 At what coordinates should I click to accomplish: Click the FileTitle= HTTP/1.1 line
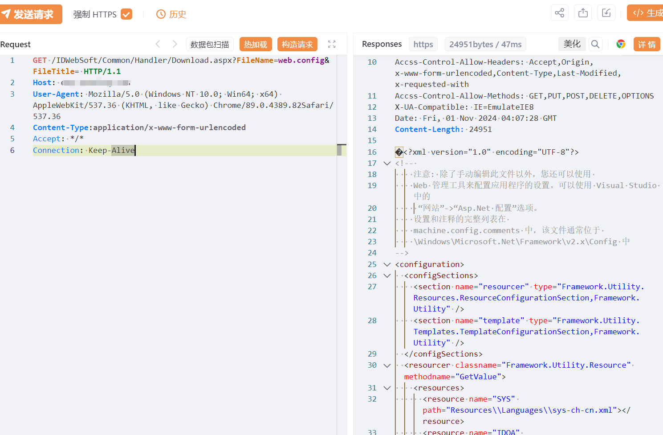(x=77, y=71)
